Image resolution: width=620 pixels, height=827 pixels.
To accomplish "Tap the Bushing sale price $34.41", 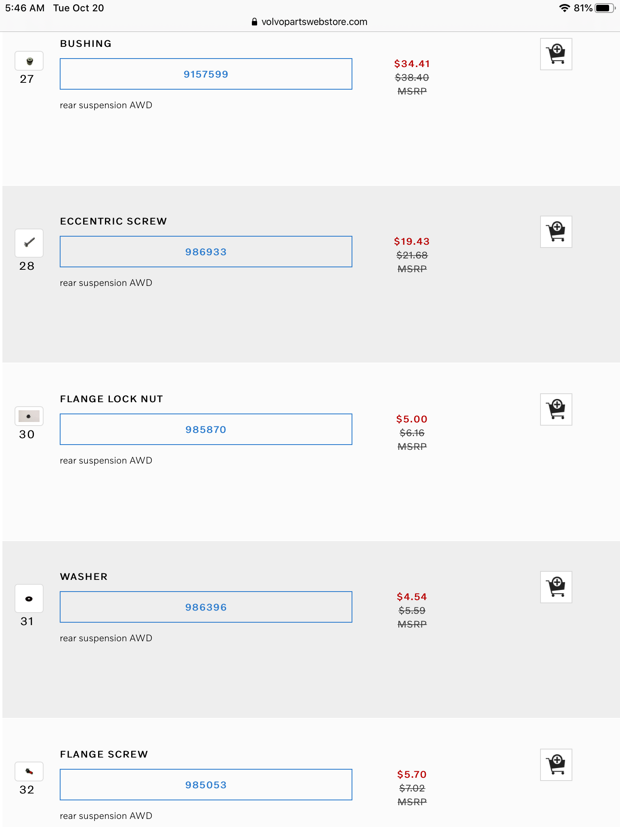I will (x=412, y=64).
